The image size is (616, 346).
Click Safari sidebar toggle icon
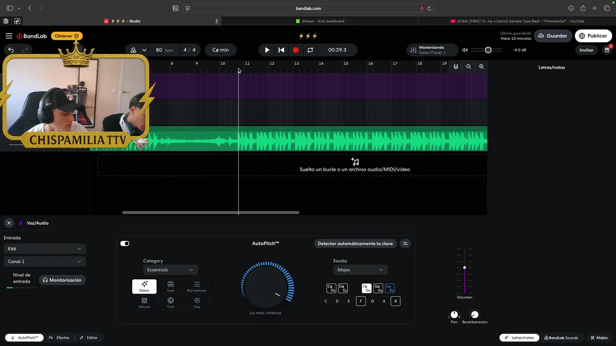[x=10, y=8]
